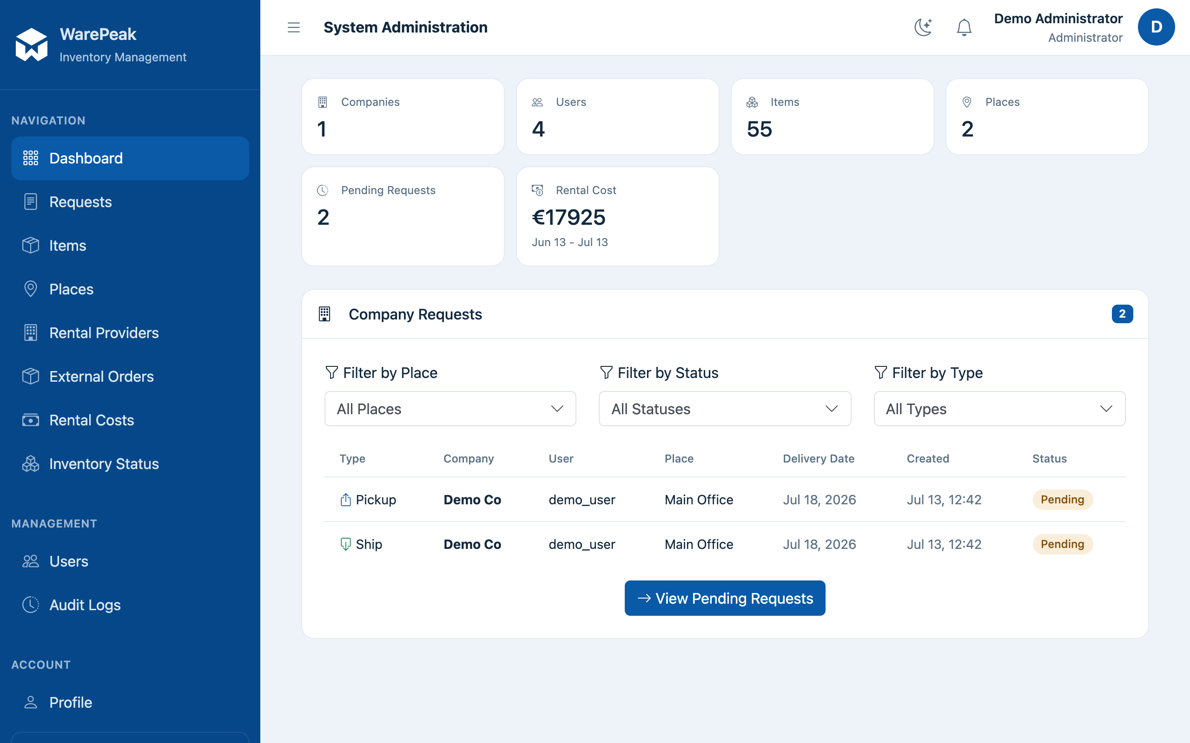1190x743 pixels.
Task: Open Rental Providers page
Action: (x=130, y=332)
